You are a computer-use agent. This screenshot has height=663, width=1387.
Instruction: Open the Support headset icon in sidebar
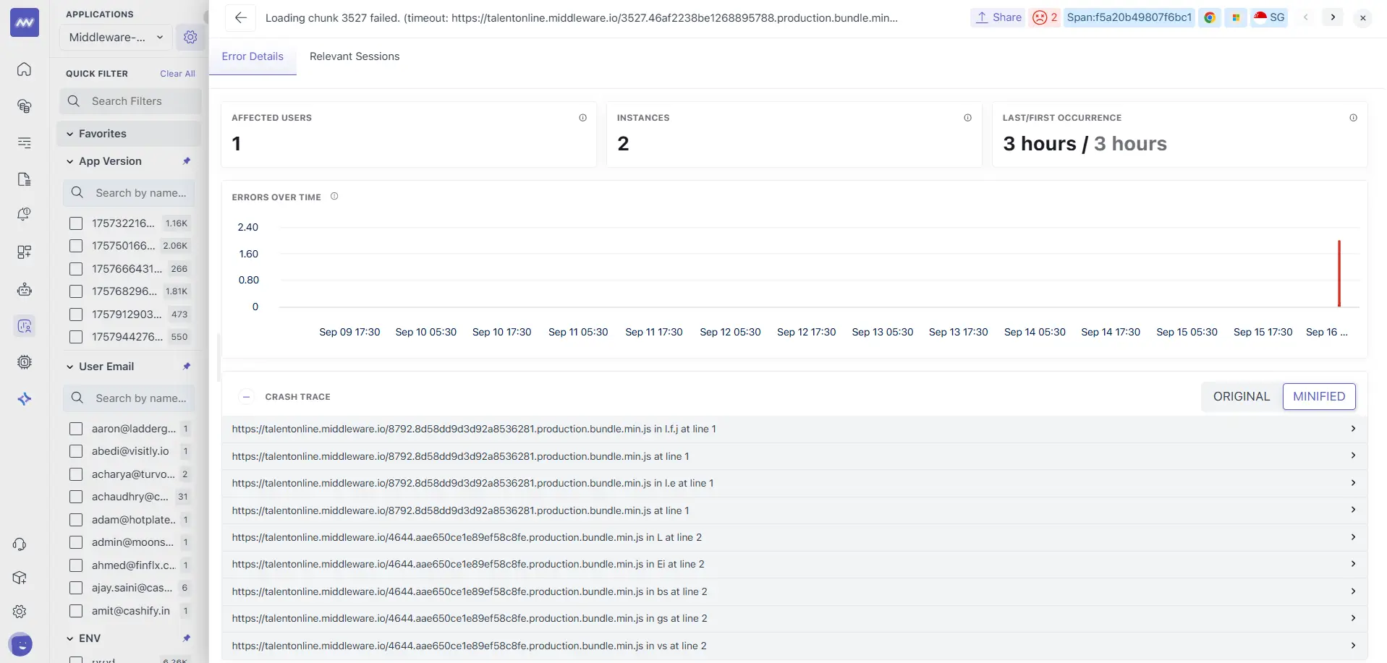click(20, 544)
